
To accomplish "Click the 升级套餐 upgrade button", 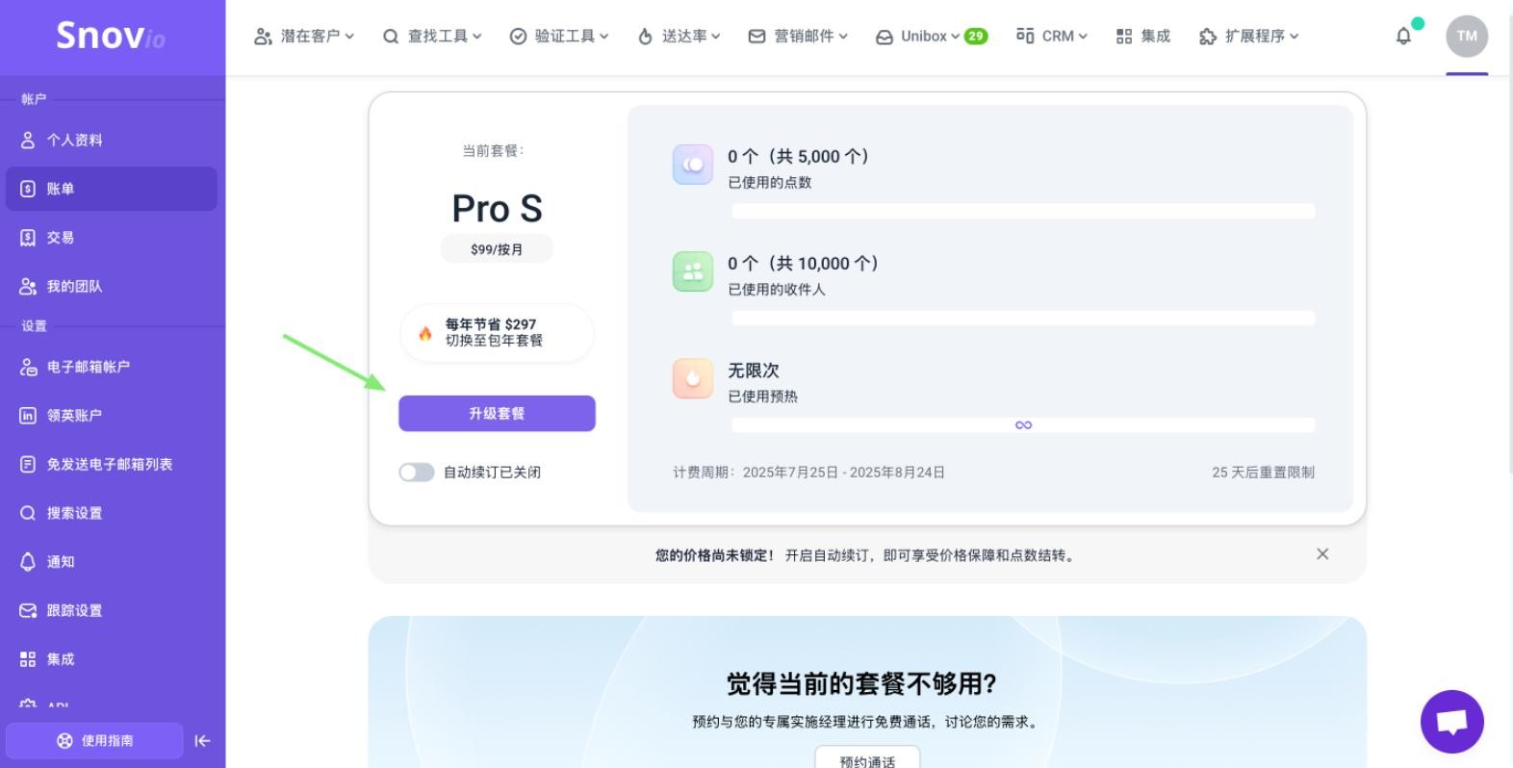I will click(x=497, y=414).
